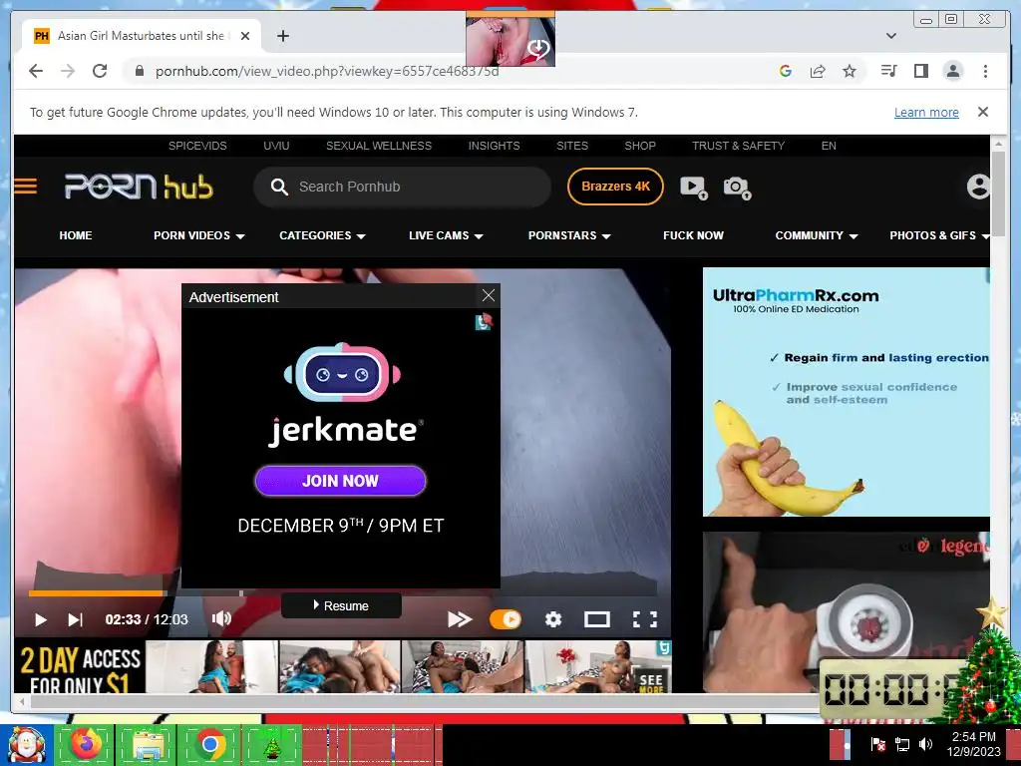Open SPICEVIDS in the top bar
The height and width of the screenshot is (766, 1021).
pos(197,146)
